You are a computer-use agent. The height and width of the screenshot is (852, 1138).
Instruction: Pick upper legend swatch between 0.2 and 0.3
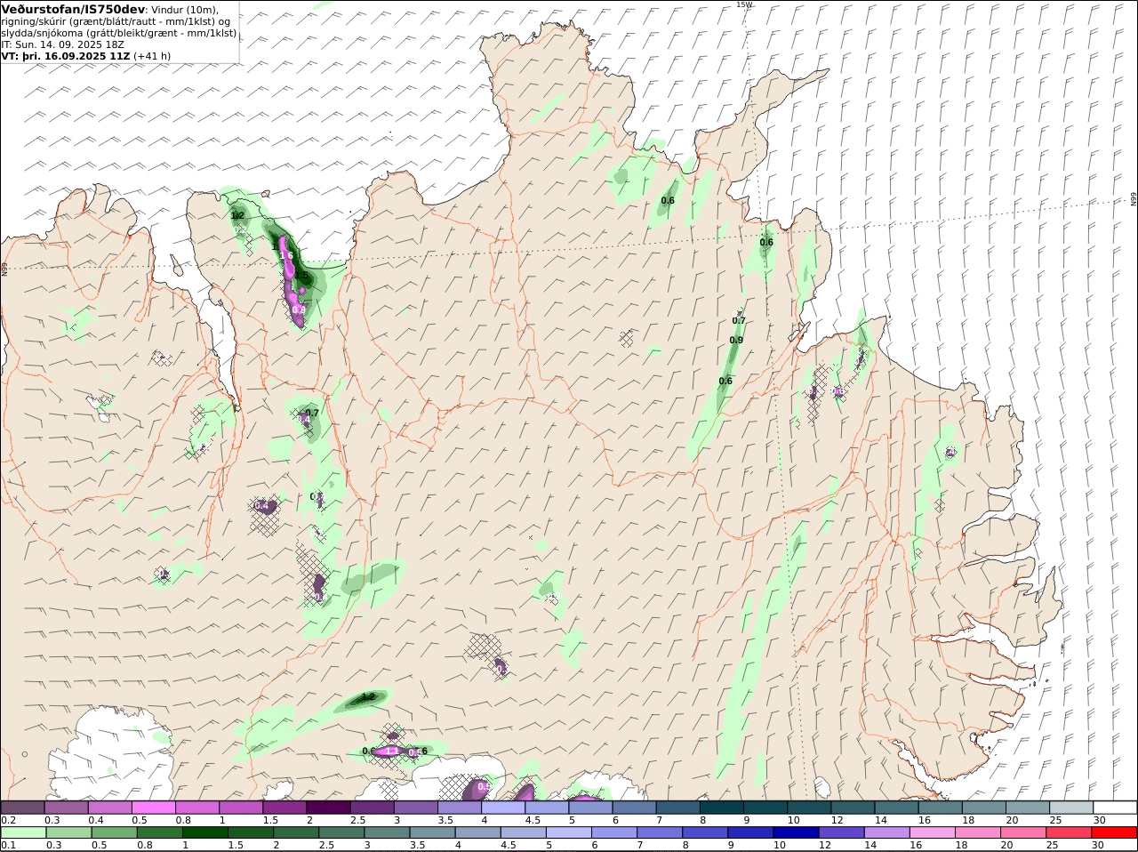pos(23,808)
